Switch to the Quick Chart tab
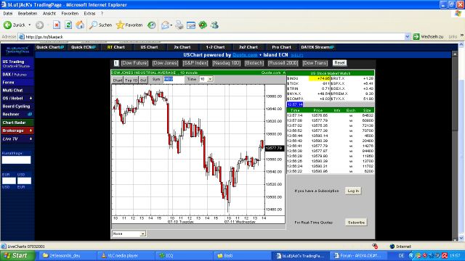The height and width of the screenshot is (261, 465). (50, 47)
